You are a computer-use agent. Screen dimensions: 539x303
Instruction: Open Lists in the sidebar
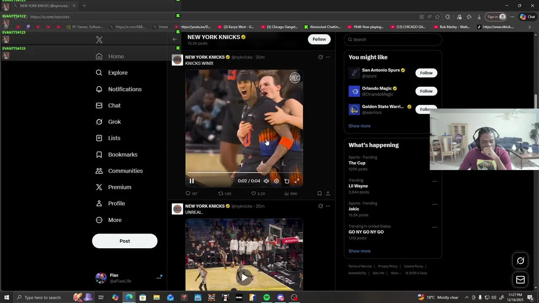[108, 138]
